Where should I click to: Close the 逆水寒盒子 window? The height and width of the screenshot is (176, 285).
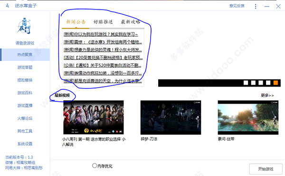click(x=278, y=6)
